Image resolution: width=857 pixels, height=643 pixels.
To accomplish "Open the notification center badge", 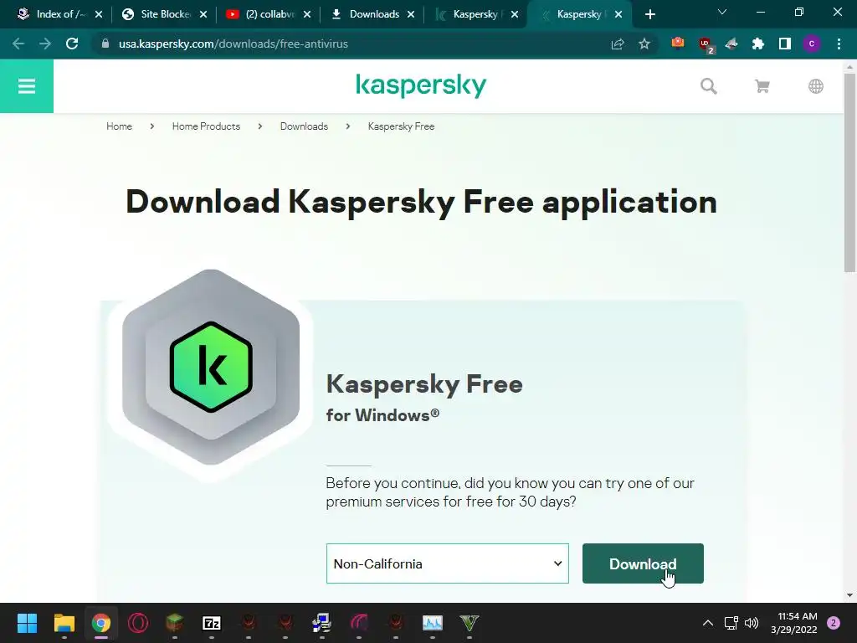I will (x=834, y=623).
